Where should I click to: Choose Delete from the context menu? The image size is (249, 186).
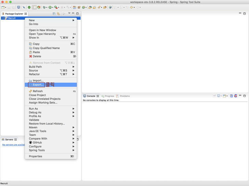pos(51,56)
